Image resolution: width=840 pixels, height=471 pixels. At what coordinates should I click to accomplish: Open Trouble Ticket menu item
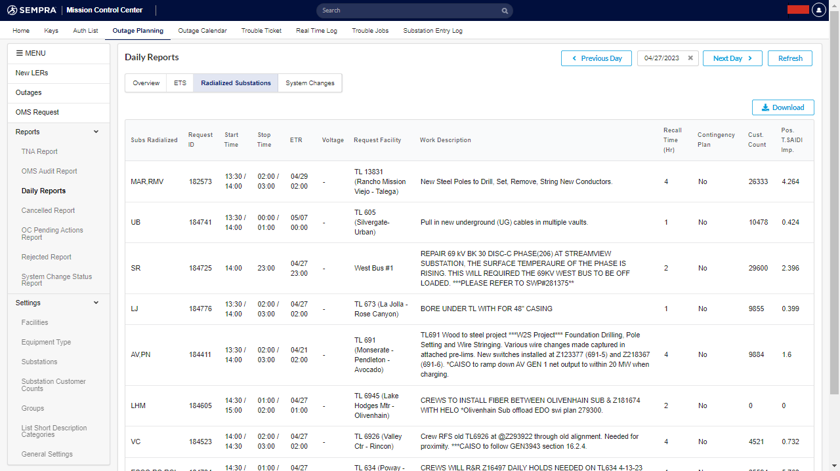click(261, 31)
